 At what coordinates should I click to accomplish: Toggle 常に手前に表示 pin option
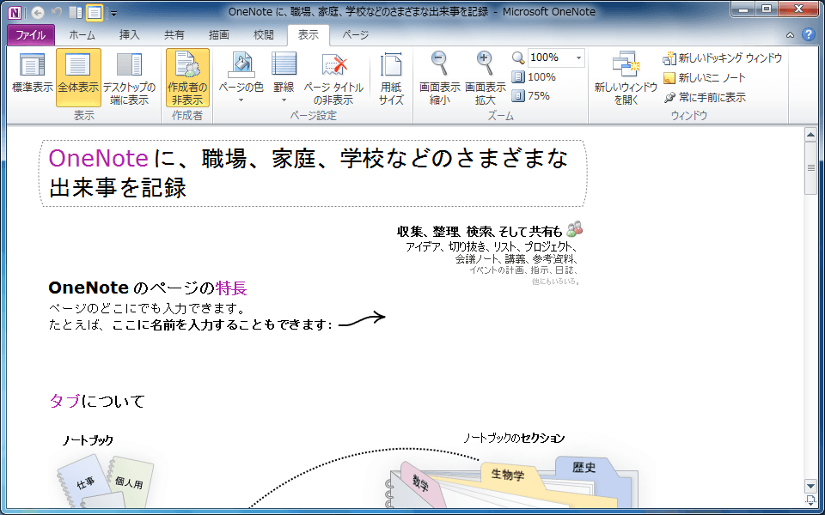[705, 97]
